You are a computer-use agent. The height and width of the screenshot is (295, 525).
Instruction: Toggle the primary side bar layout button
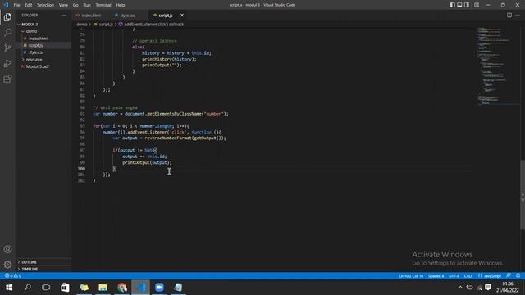[x=452, y=5]
